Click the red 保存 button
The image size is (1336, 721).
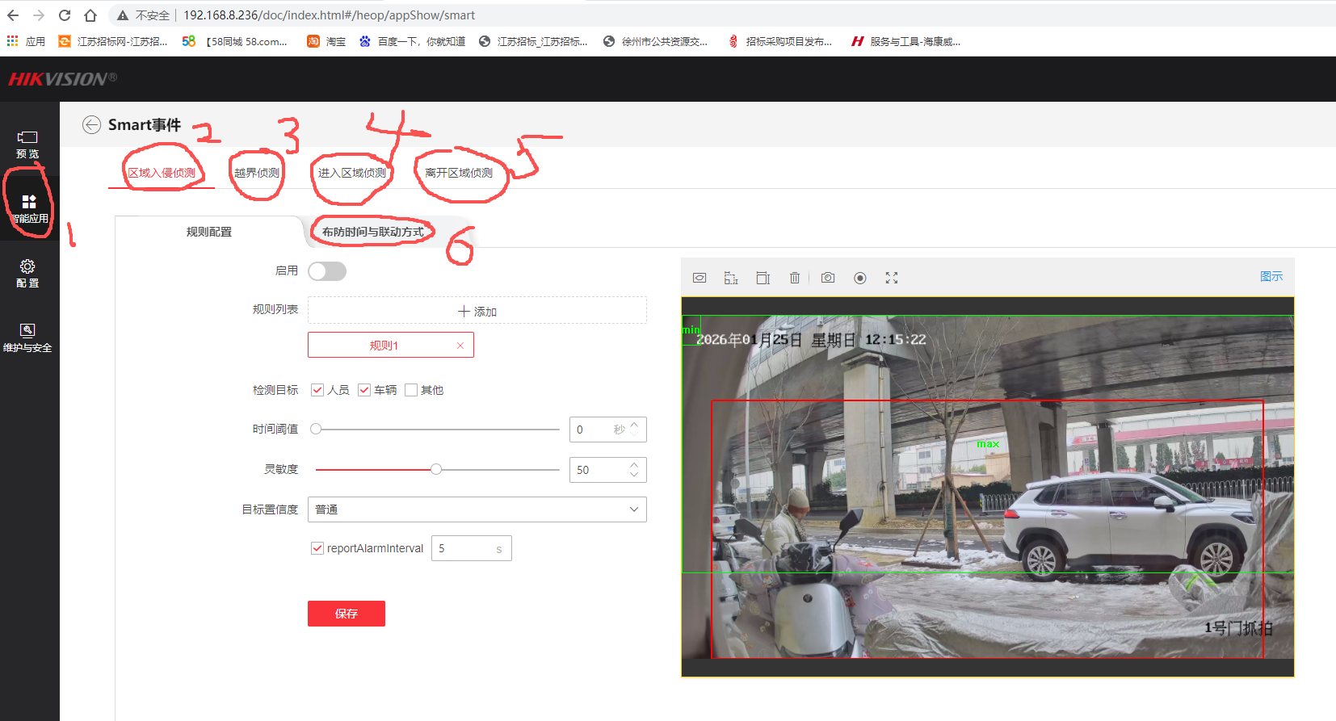pos(346,614)
